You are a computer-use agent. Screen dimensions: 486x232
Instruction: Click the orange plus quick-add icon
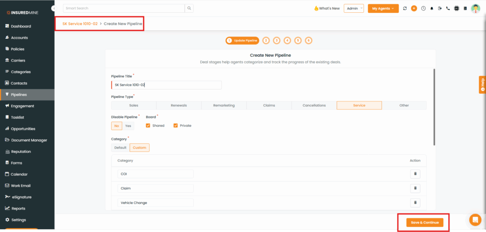(414, 9)
